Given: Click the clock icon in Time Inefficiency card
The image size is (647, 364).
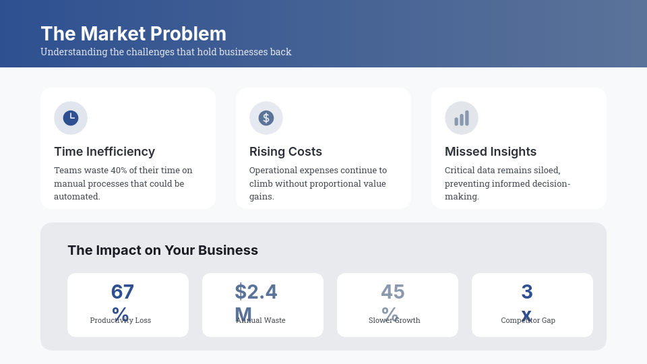Looking at the screenshot, I should coord(71,118).
